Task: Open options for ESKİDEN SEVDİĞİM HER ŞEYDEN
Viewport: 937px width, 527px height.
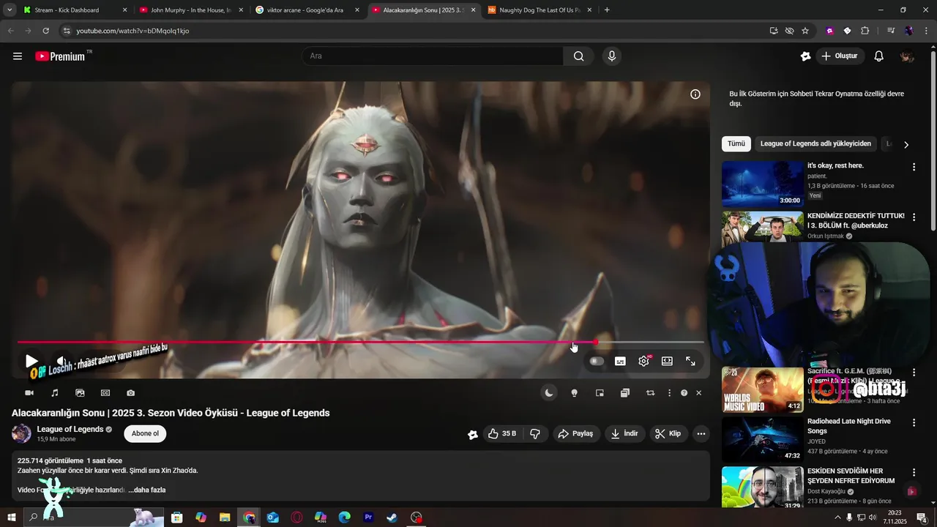Action: 914,472
